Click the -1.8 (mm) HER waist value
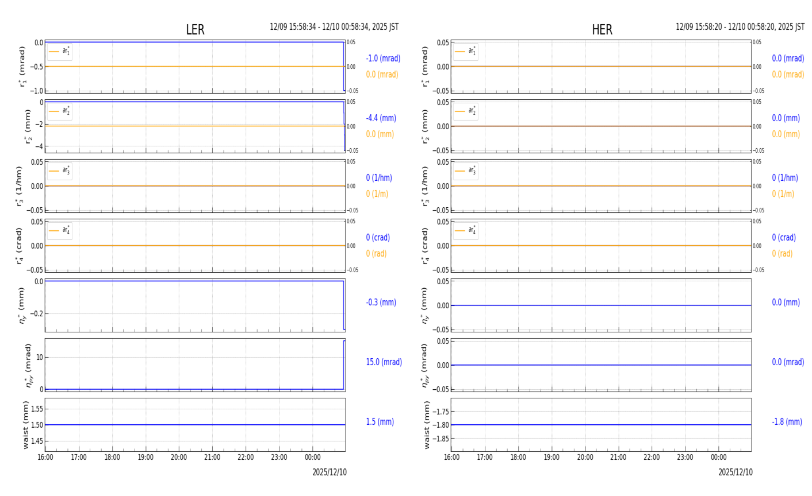812x496 pixels. pyautogui.click(x=787, y=422)
